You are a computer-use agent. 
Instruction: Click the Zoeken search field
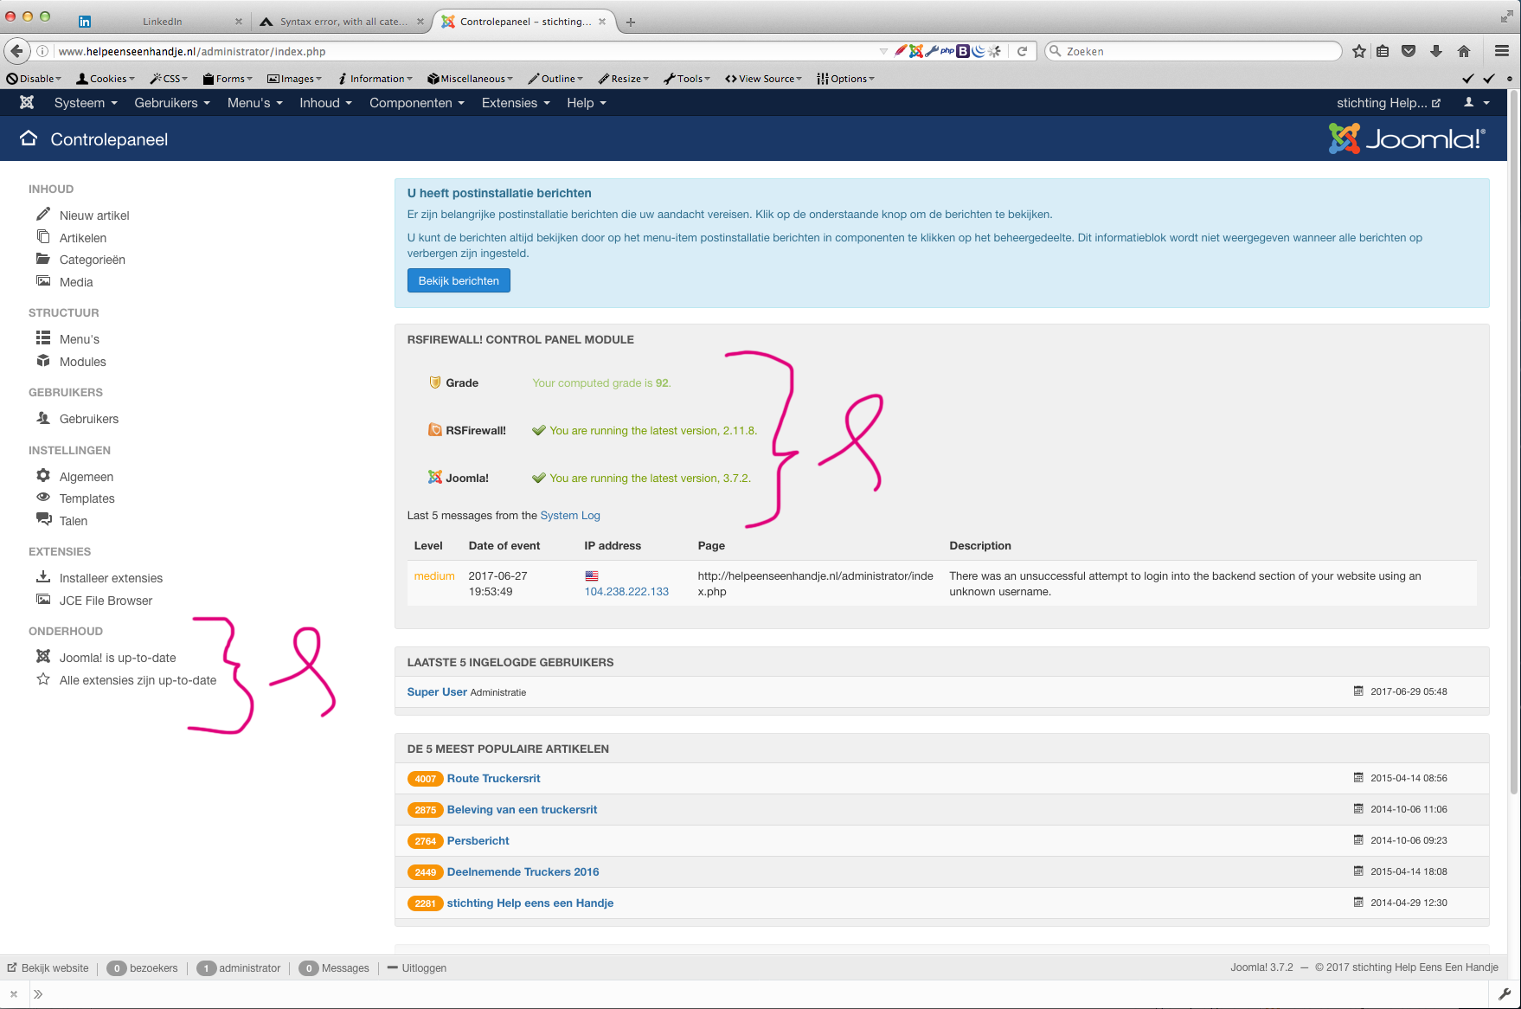pyautogui.click(x=1194, y=51)
